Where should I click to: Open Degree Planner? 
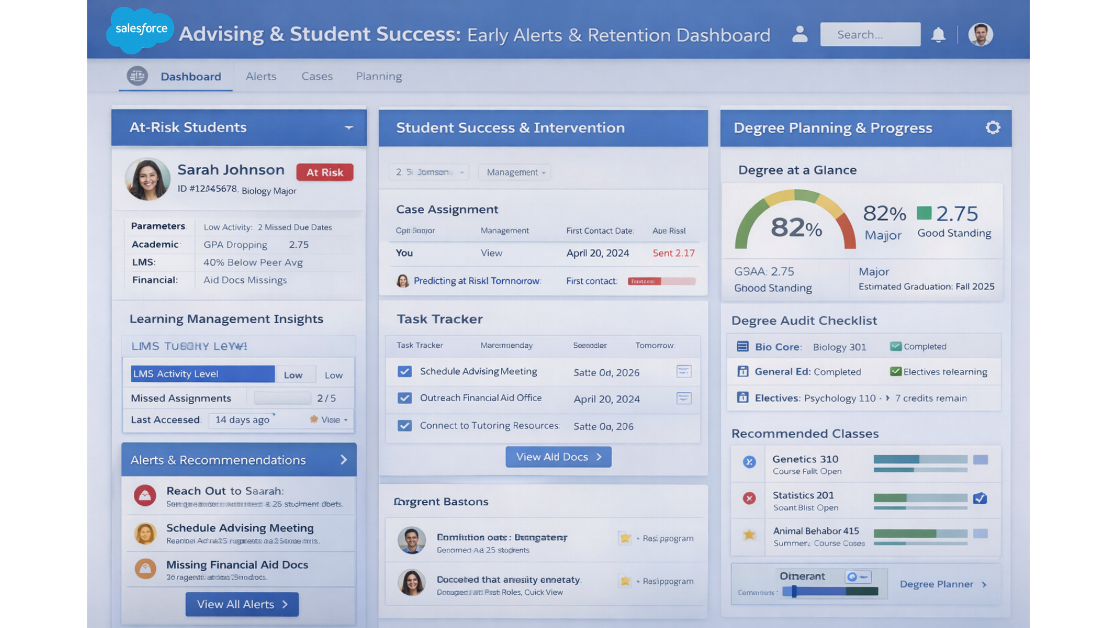click(942, 584)
